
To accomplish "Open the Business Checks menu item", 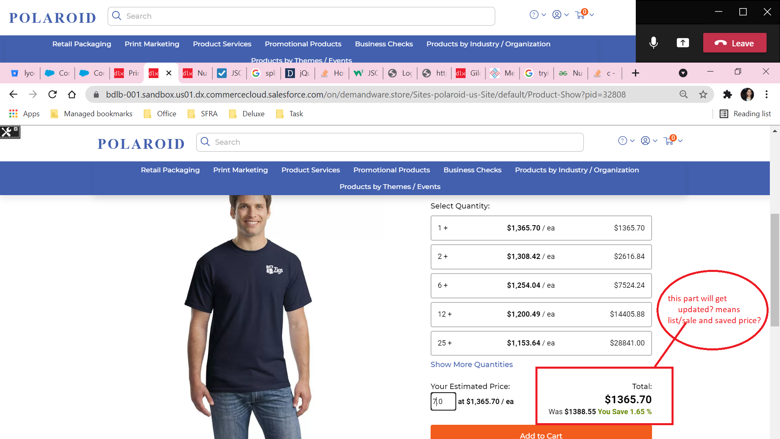I will [472, 170].
